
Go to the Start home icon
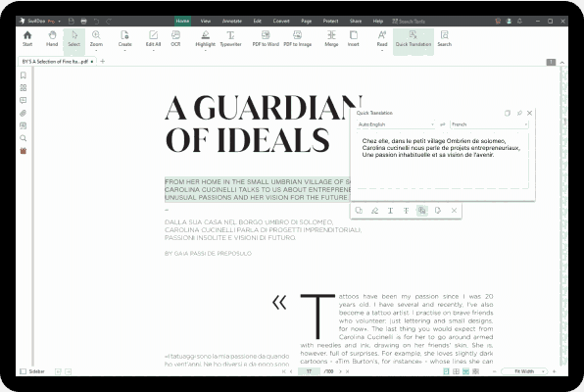(x=27, y=38)
